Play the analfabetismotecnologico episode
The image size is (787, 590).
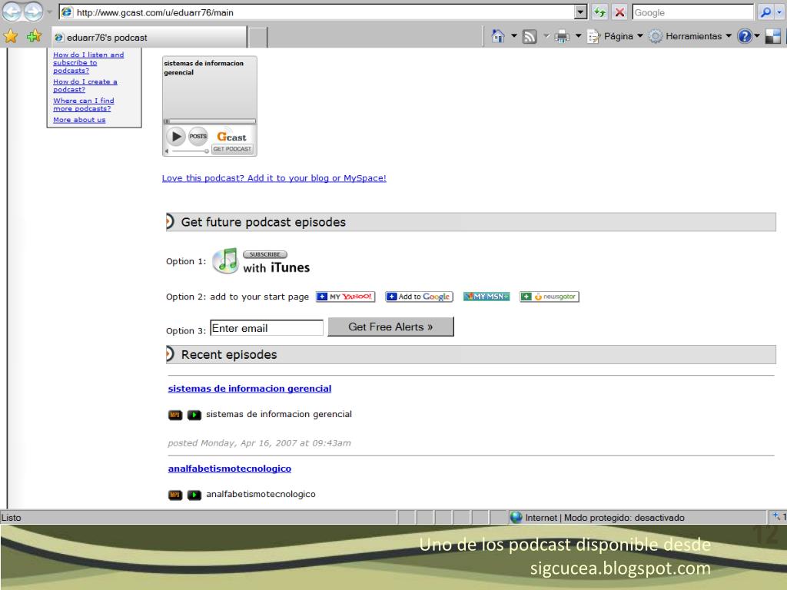point(194,496)
